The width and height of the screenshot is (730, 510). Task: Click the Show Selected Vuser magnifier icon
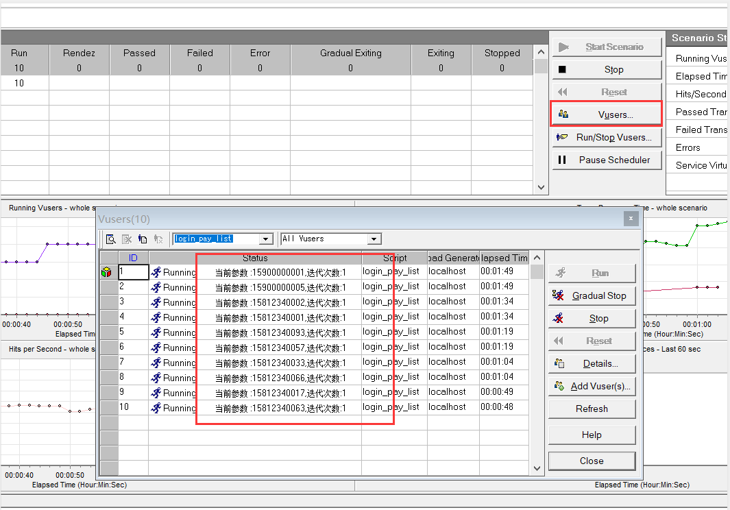point(110,239)
